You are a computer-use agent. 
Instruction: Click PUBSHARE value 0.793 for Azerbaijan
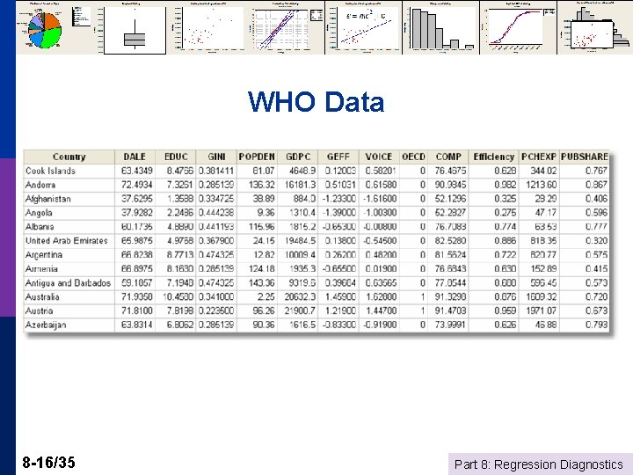click(x=597, y=325)
